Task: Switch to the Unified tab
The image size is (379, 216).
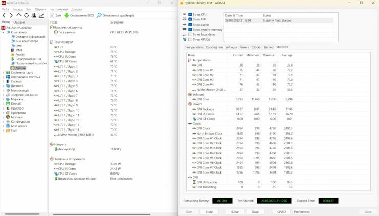Action: click(269, 47)
